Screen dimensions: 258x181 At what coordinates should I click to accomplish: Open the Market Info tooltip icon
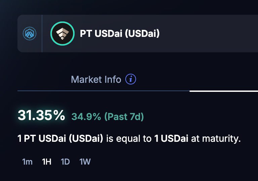point(131,79)
